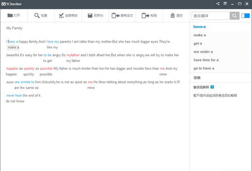252x171 pixels.
Task: Apply the 'possible' correction
Action: point(46,74)
